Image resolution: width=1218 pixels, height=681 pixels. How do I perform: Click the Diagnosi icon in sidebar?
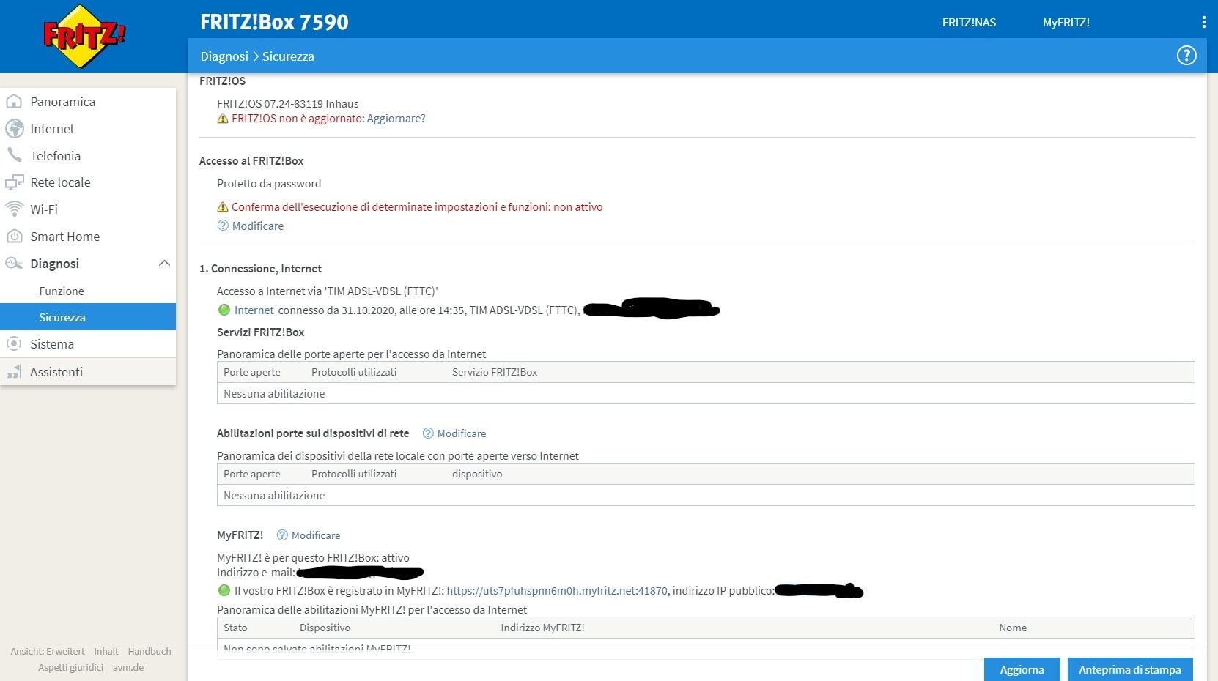[x=14, y=264]
